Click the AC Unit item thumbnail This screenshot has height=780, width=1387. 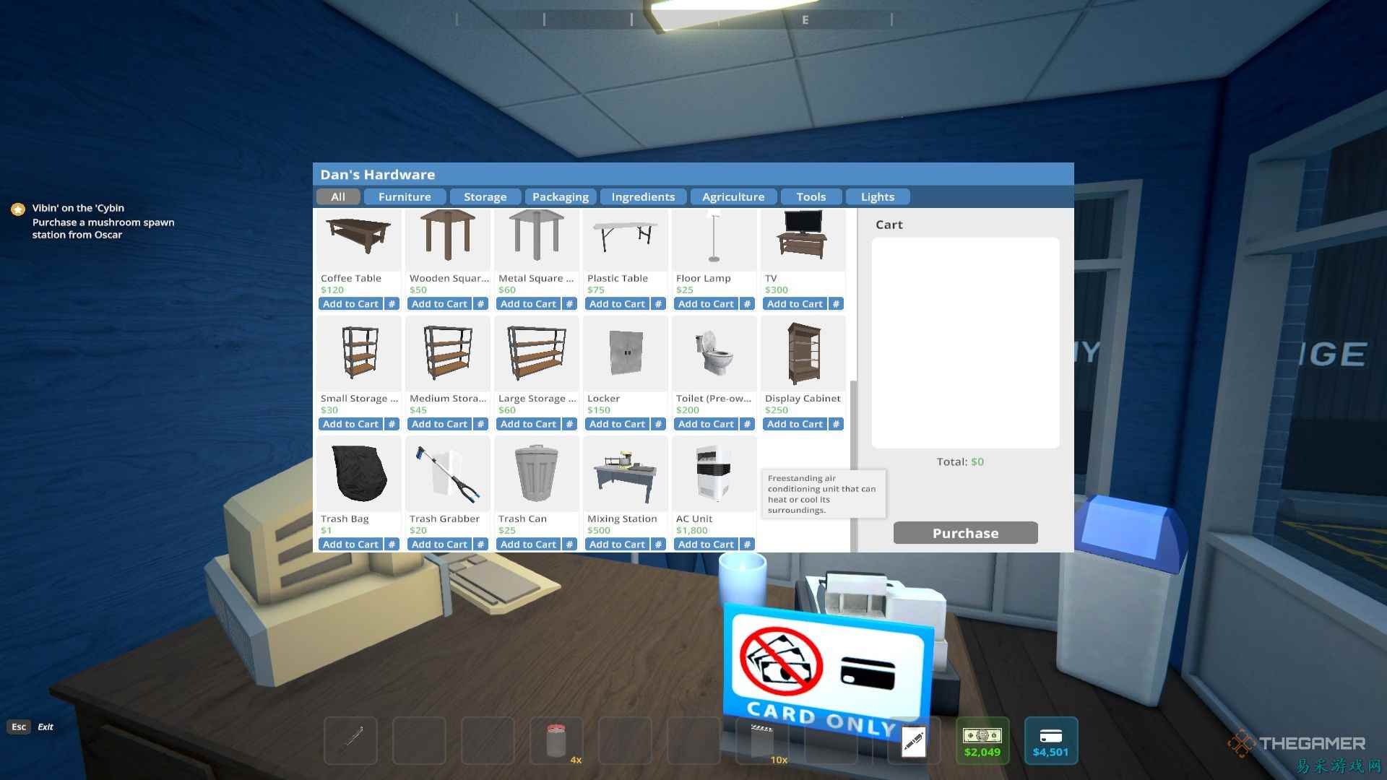[714, 474]
